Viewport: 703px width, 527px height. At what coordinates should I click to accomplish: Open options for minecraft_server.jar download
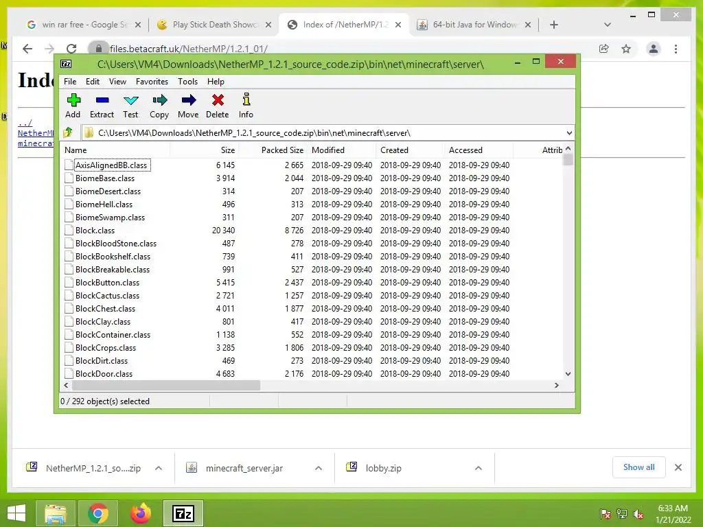319,468
